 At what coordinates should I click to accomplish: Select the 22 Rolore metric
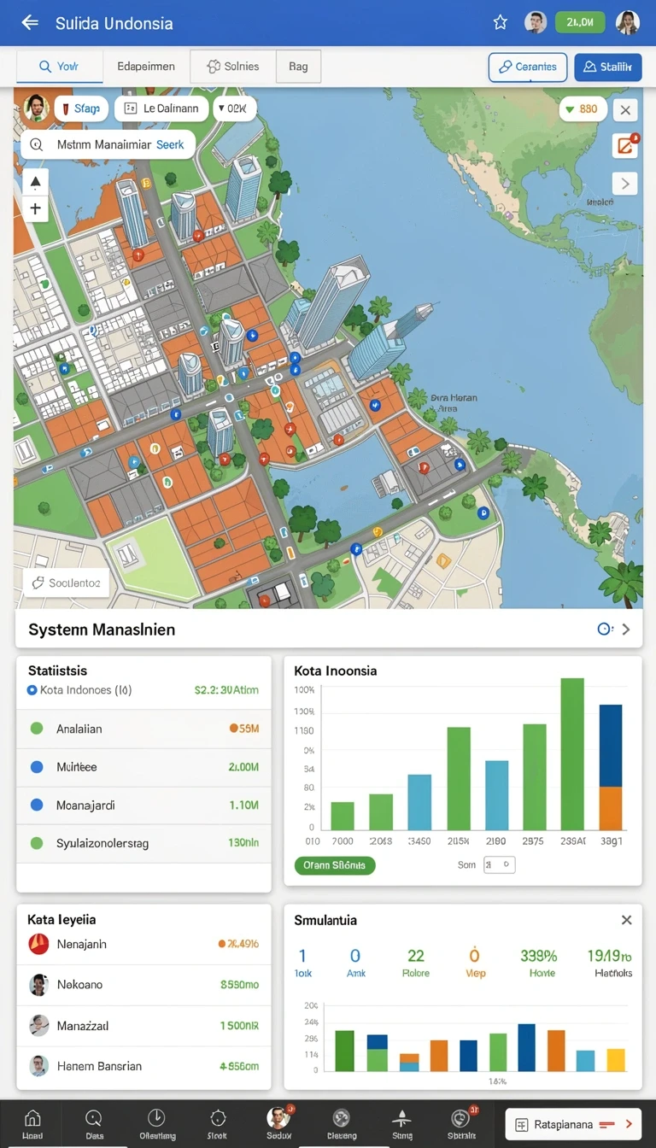[x=416, y=963]
